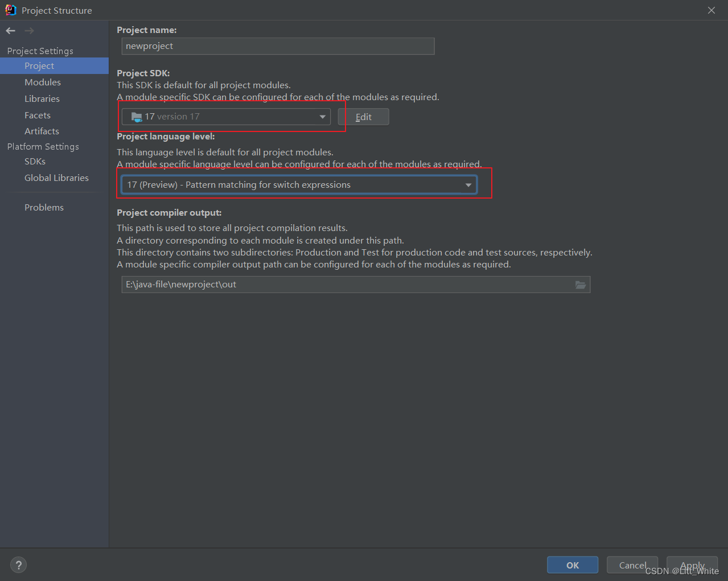Confirm with the OK button
Screen dimensions: 728x581
click(573, 565)
